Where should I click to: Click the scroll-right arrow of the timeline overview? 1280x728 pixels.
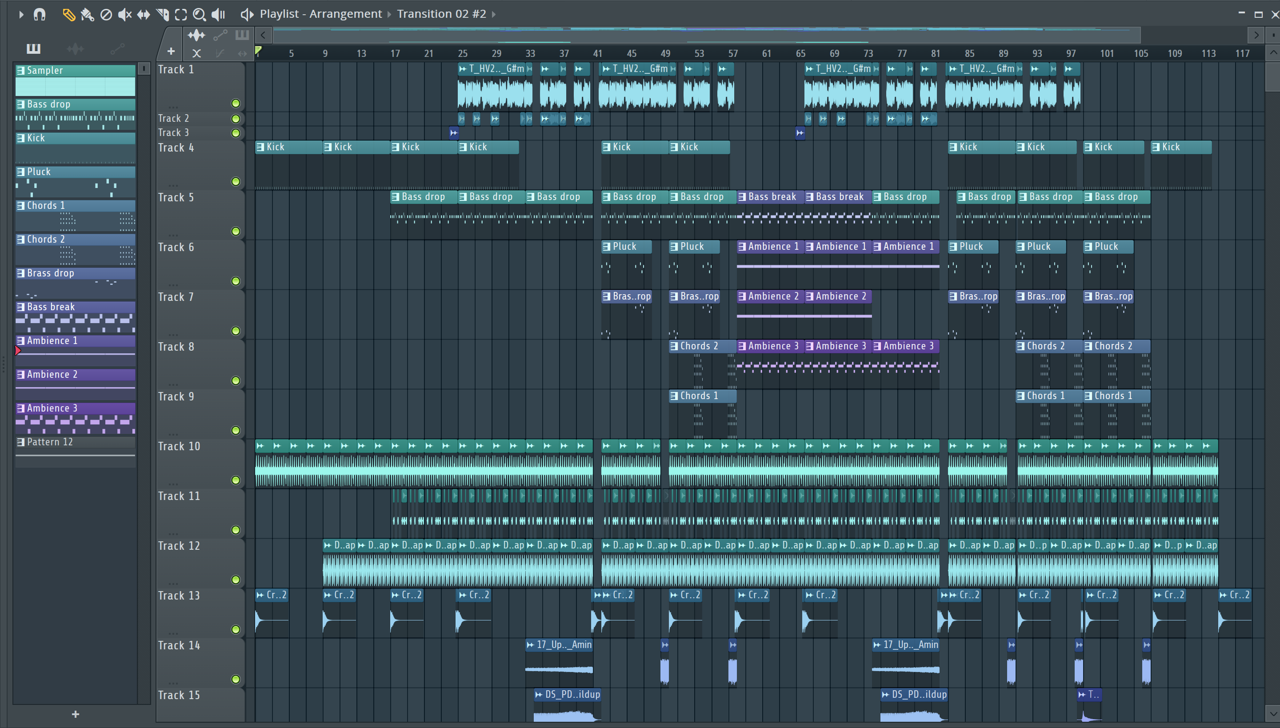pyautogui.click(x=1256, y=35)
